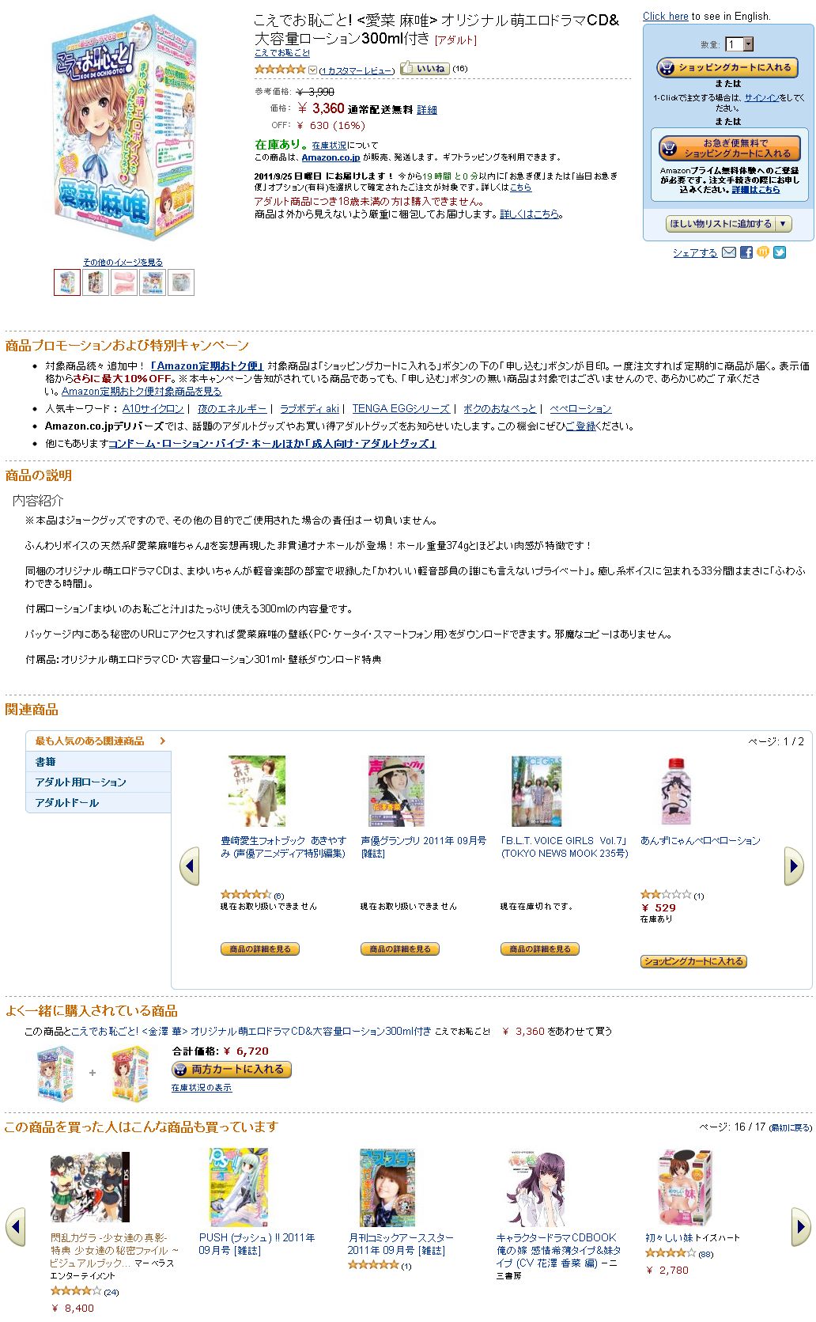This screenshot has width=816, height=1322.
Task: Go to next page of also-bought carousel
Action: tap(801, 1227)
